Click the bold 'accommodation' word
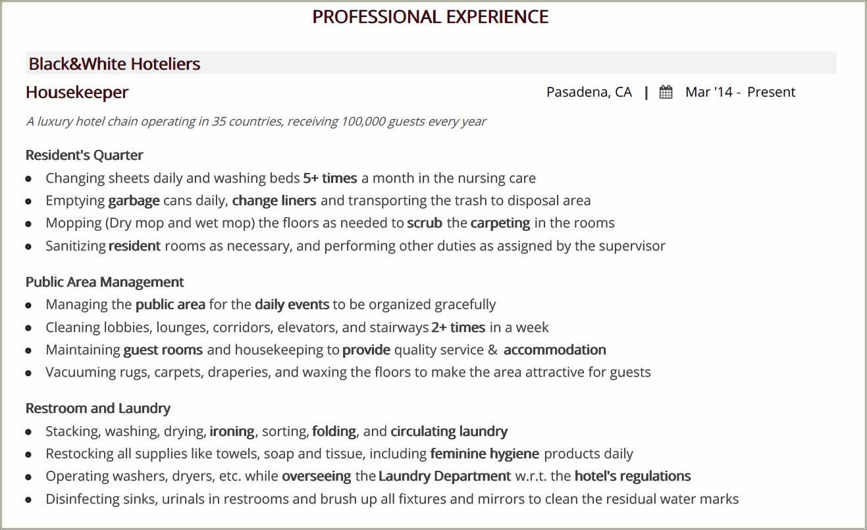The image size is (867, 530). (x=554, y=350)
